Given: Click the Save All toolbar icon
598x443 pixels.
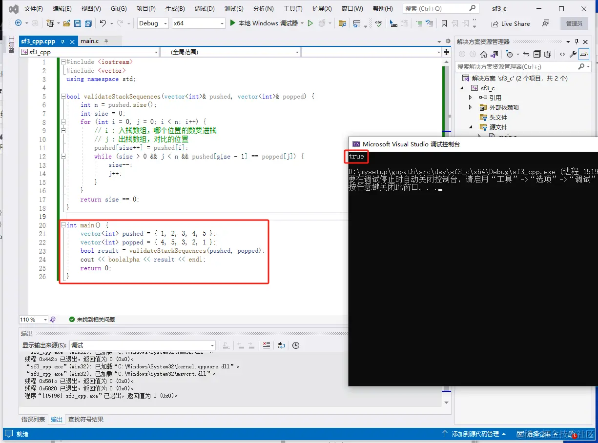Looking at the screenshot, I should click(x=88, y=23).
